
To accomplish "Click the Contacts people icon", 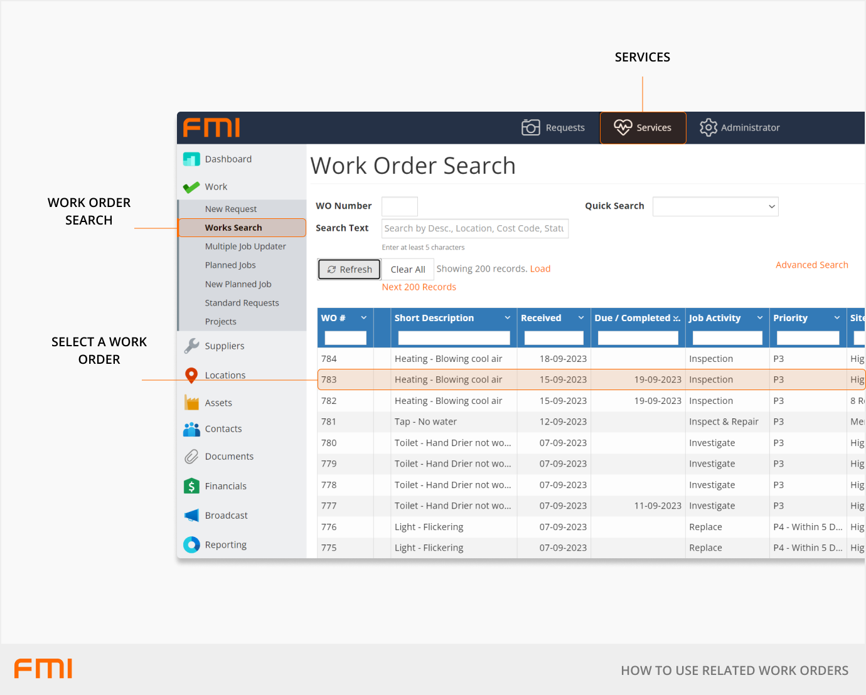I will (191, 429).
